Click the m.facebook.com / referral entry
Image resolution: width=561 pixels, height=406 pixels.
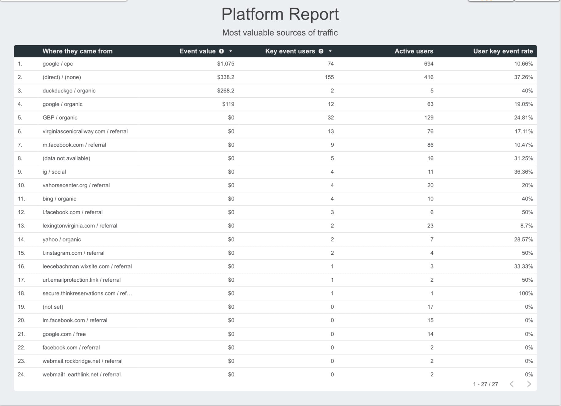[x=74, y=145]
